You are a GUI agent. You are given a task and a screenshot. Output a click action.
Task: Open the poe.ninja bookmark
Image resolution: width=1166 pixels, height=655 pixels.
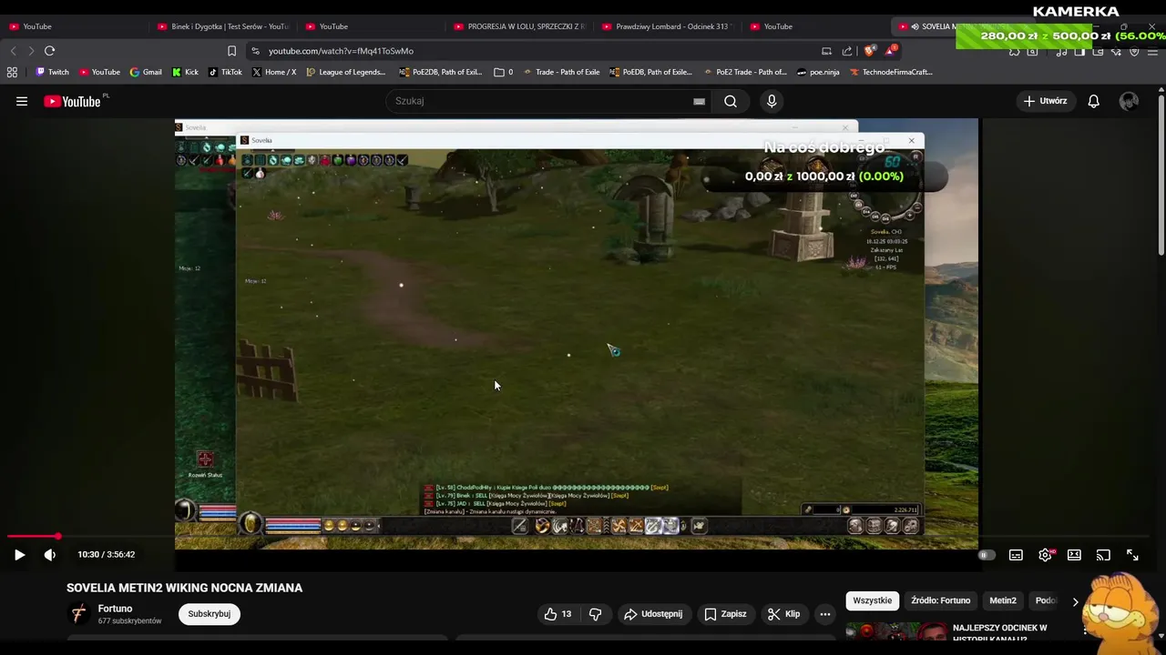coord(818,72)
